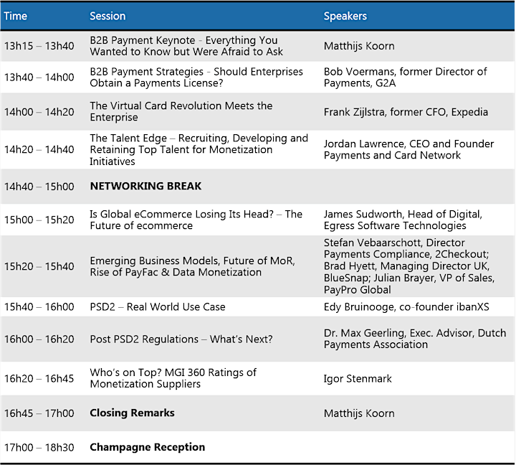Select the 14h20 – 14h40 time cell

coord(39,149)
